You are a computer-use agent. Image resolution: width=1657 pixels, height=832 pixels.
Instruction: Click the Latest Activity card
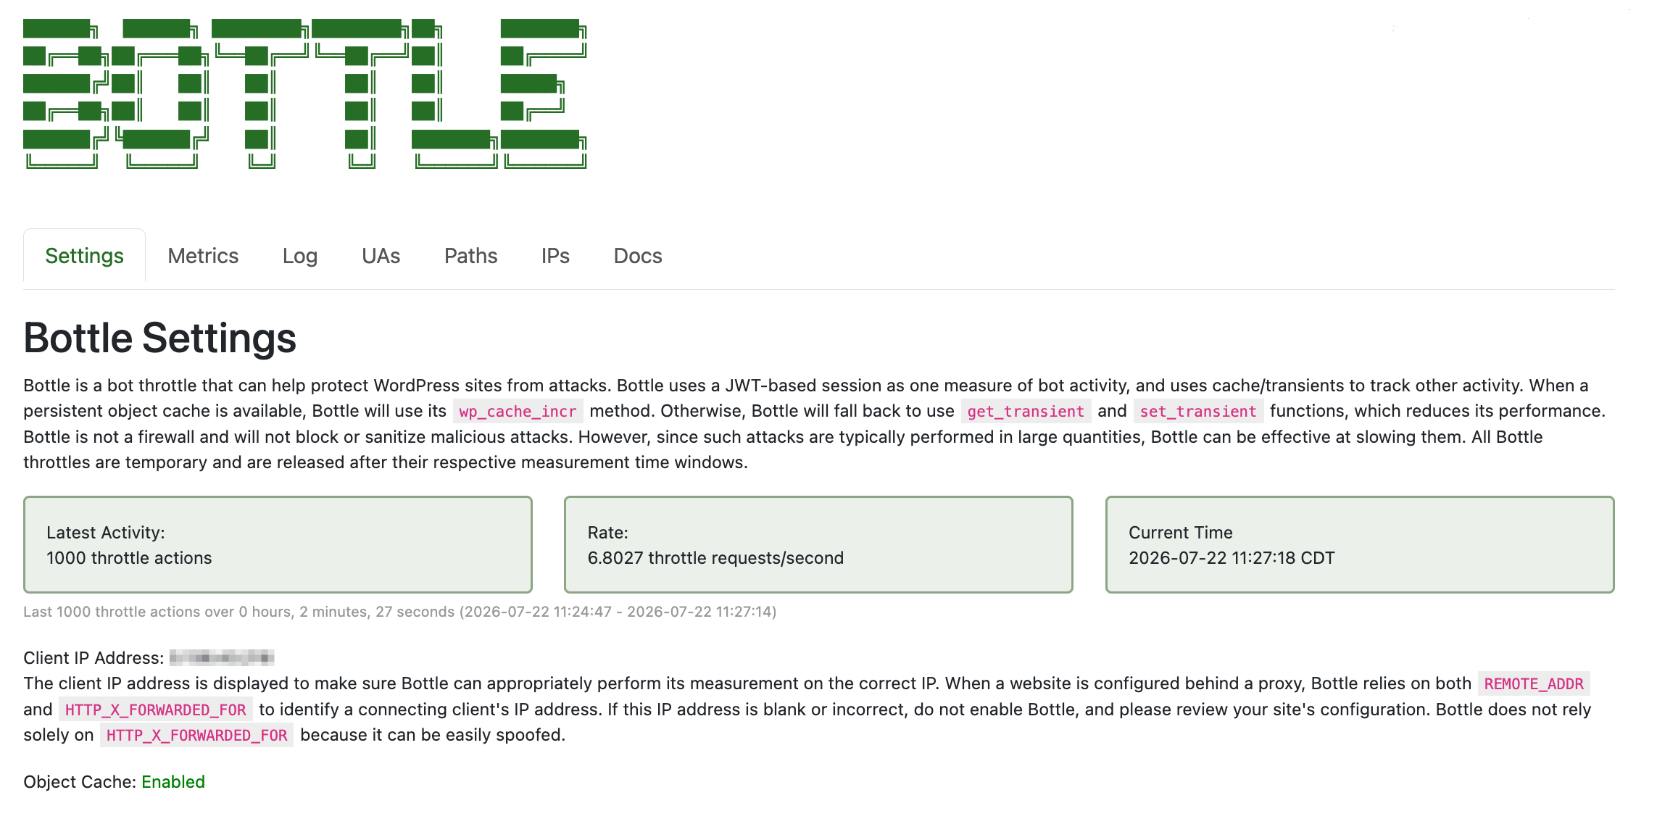(278, 544)
